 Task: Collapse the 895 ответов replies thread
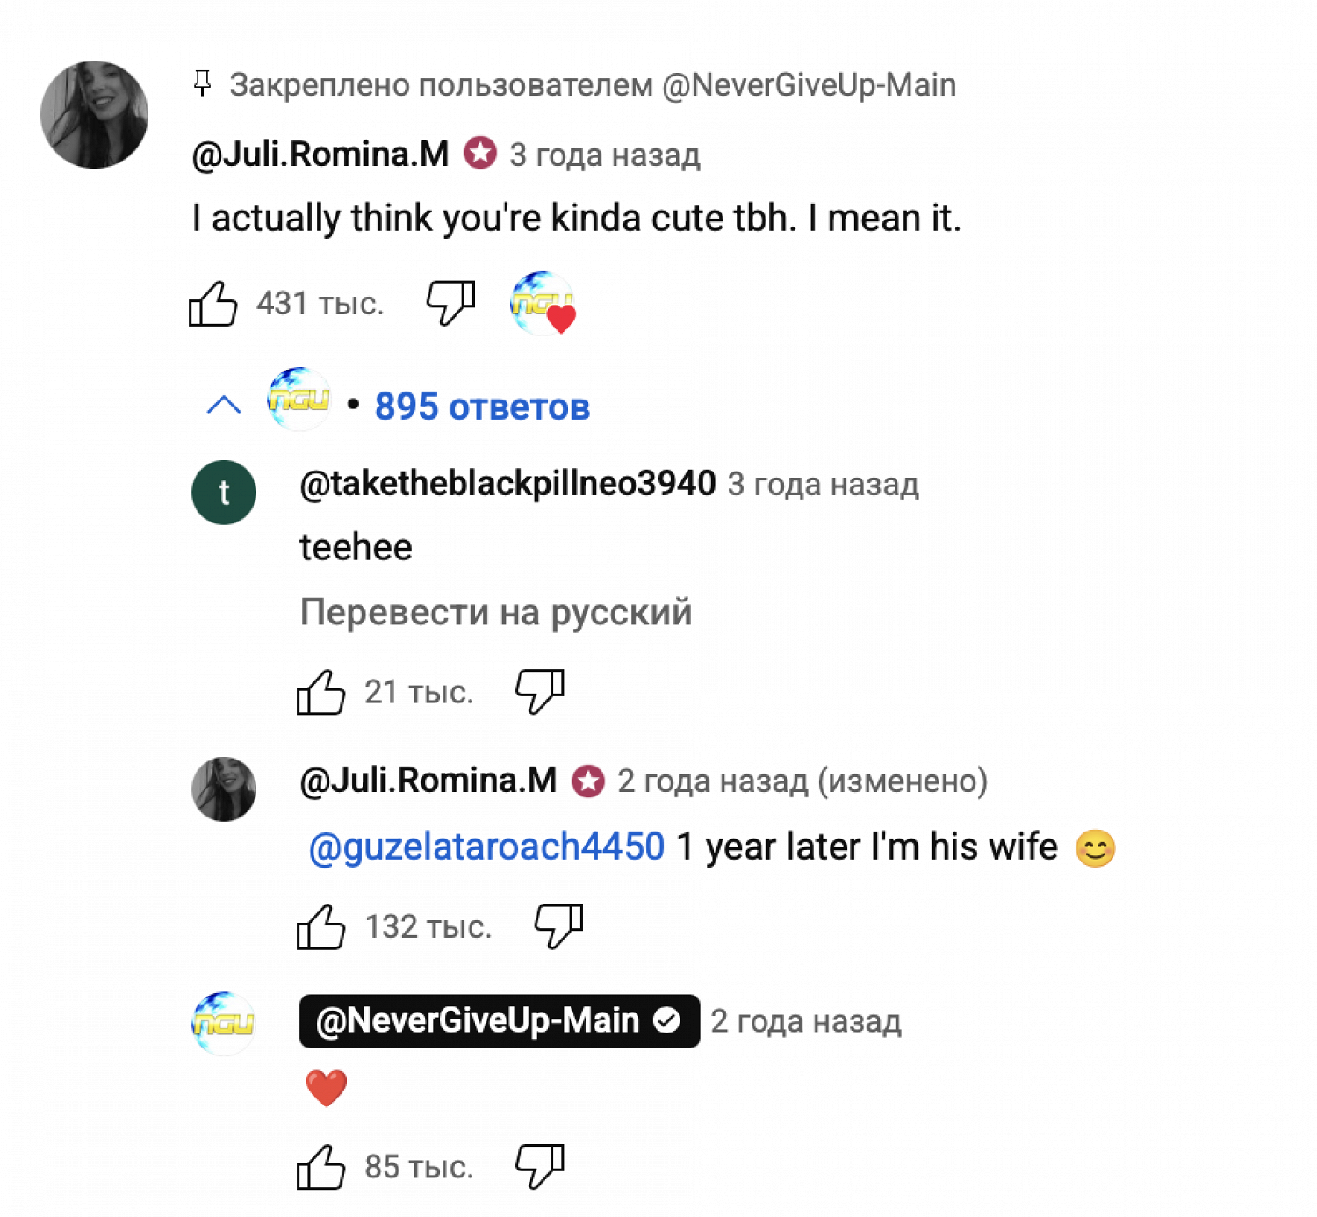point(482,407)
